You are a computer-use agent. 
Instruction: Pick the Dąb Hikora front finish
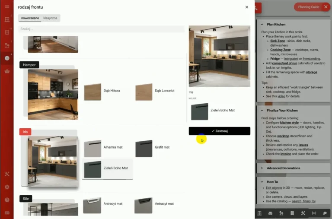93,92
